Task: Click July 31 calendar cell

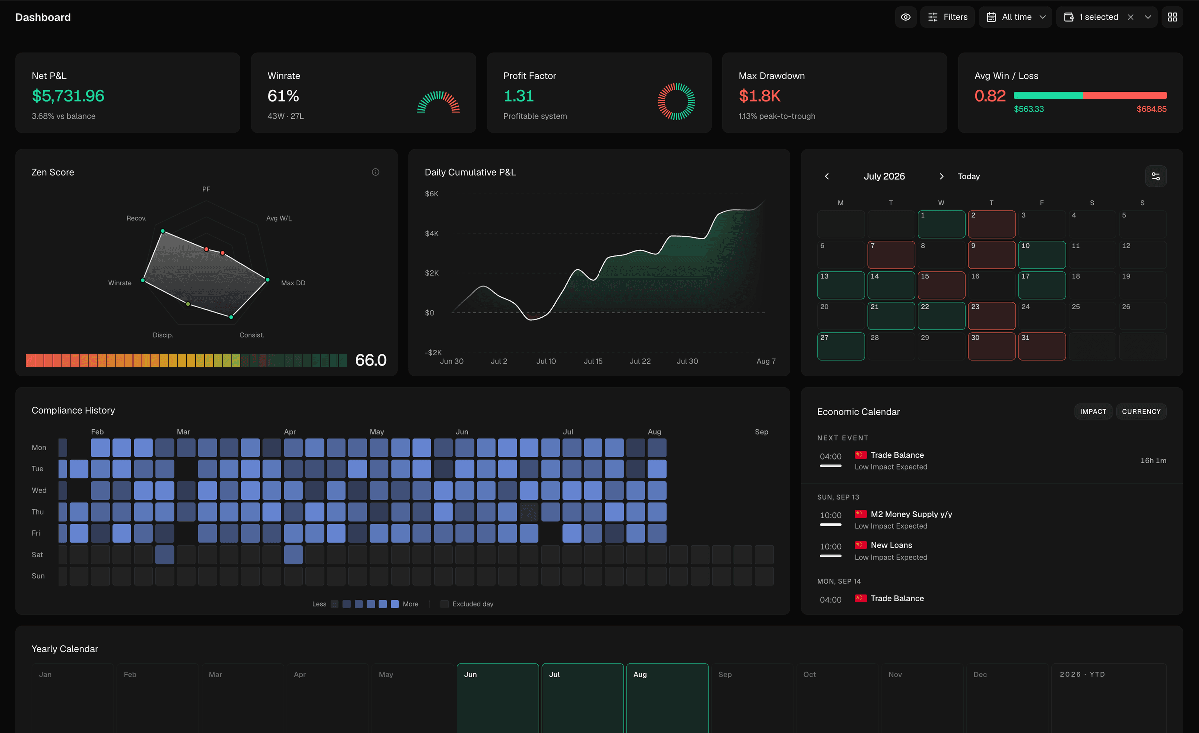Action: (1042, 346)
